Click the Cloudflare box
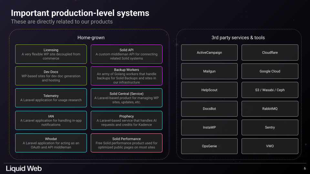The image size is (310, 174). click(270, 53)
